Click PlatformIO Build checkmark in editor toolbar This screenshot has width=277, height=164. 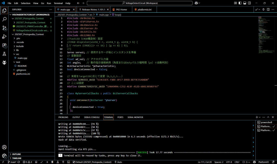point(256,9)
